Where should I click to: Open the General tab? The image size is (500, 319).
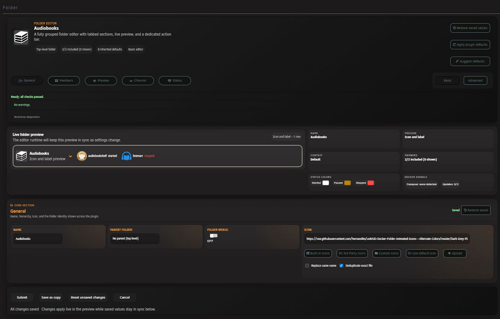(27, 80)
